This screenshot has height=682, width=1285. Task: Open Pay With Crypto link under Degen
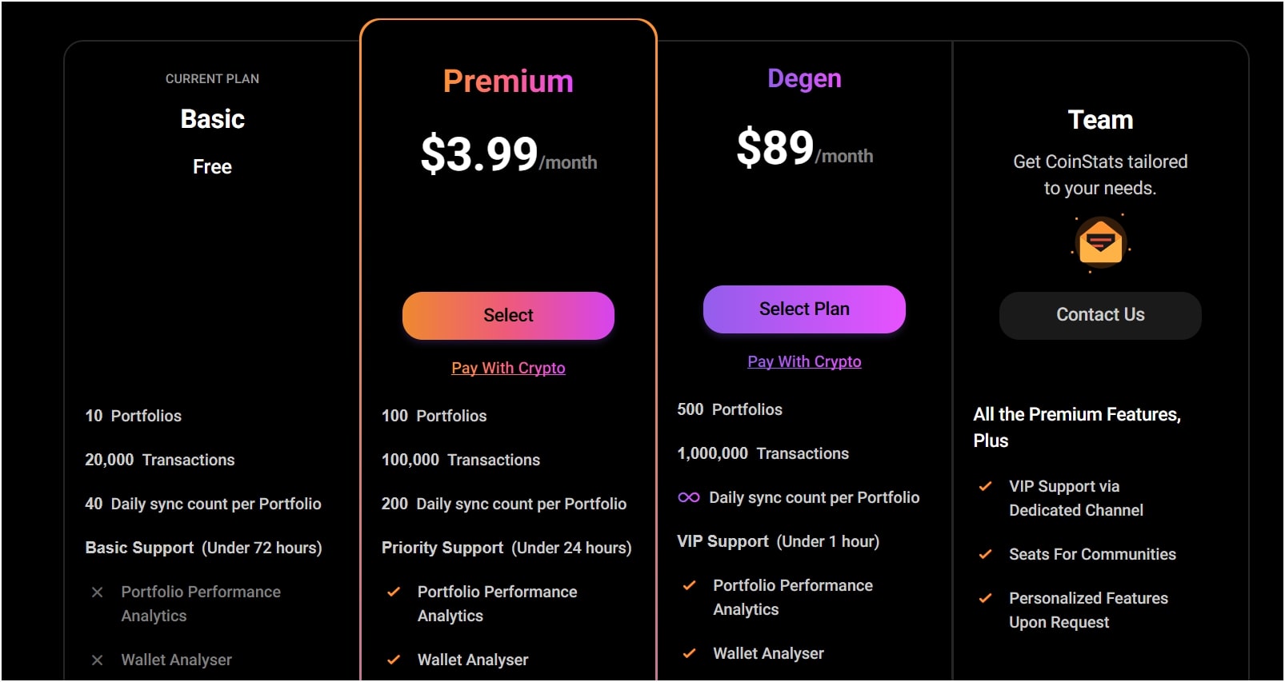pos(804,361)
